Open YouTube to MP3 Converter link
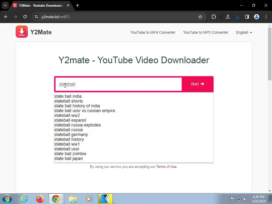272x204 pixels. tap(206, 32)
